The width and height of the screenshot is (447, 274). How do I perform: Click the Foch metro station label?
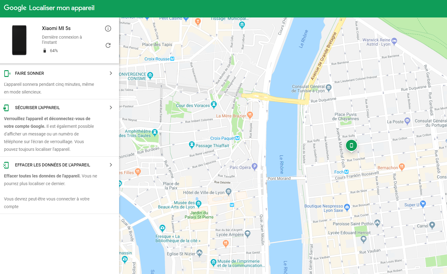(339, 172)
